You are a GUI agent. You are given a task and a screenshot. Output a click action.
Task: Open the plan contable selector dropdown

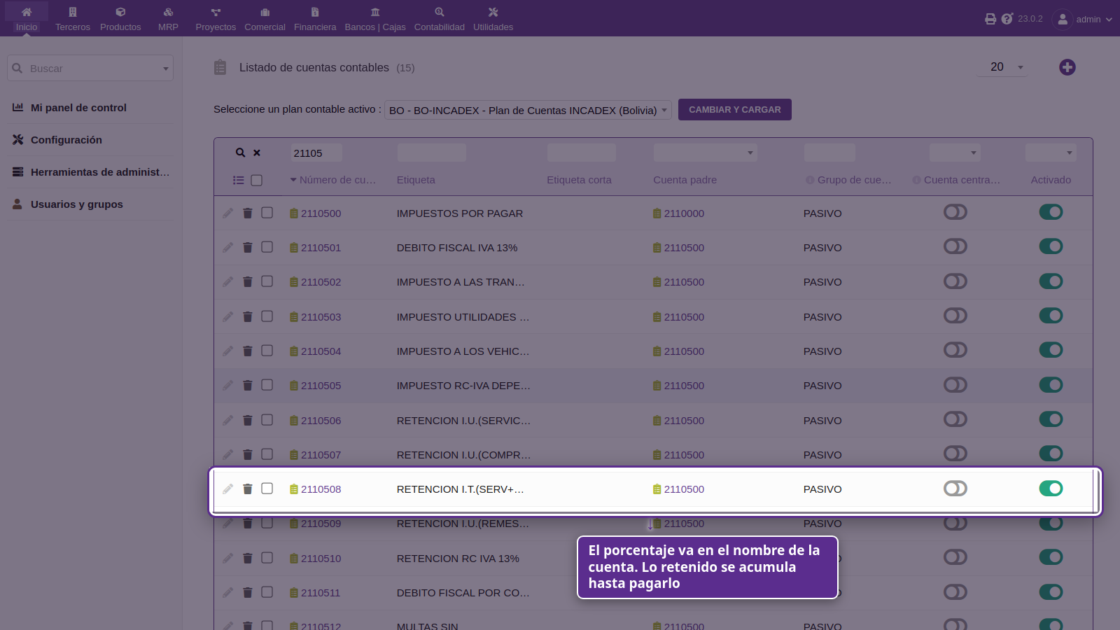[x=528, y=110]
